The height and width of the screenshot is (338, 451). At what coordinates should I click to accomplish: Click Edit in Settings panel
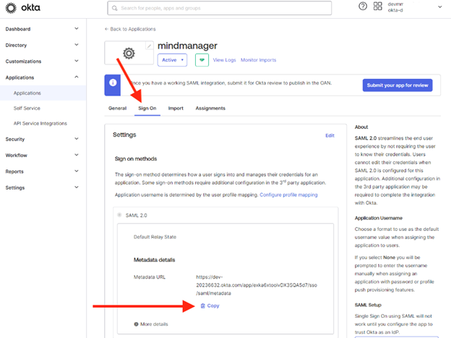330,135
